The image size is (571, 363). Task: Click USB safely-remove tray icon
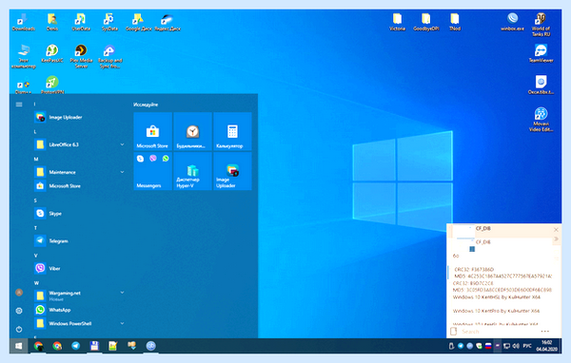coord(451,346)
